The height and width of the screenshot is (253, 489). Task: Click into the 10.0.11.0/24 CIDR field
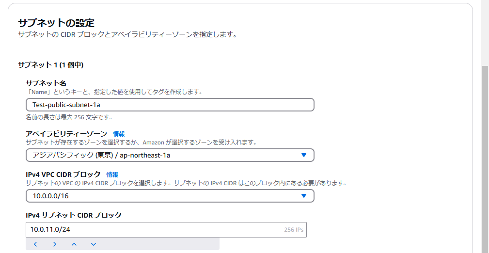pos(166,230)
